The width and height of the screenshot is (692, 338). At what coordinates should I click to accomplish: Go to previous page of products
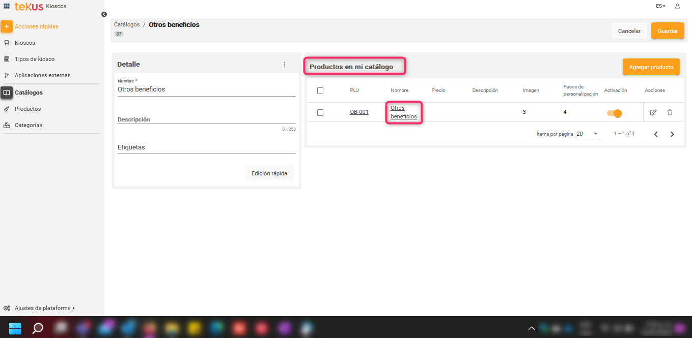pos(656,134)
